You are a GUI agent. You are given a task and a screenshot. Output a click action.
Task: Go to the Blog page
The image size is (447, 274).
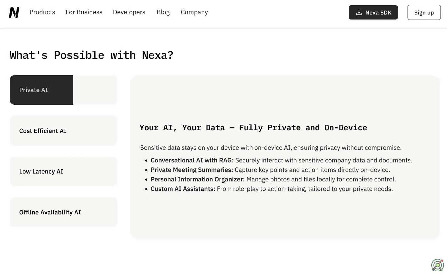click(x=163, y=12)
